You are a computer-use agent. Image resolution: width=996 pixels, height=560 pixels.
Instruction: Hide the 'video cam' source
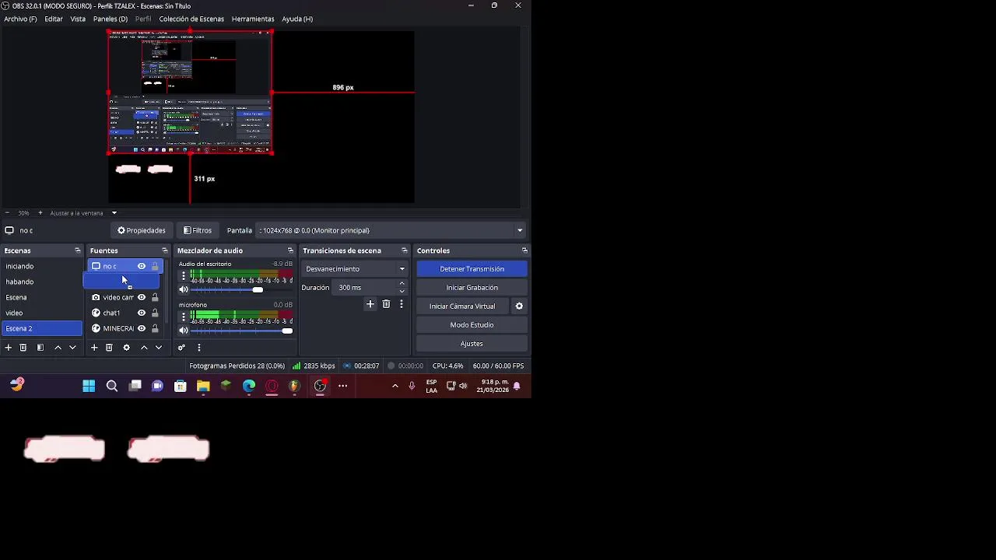tap(142, 297)
